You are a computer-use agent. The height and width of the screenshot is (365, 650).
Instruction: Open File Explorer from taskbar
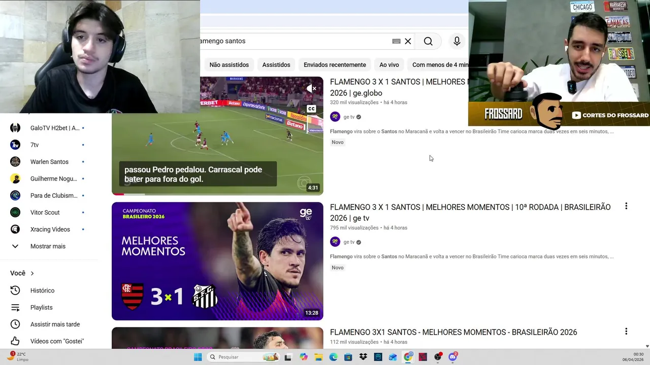[318, 357]
